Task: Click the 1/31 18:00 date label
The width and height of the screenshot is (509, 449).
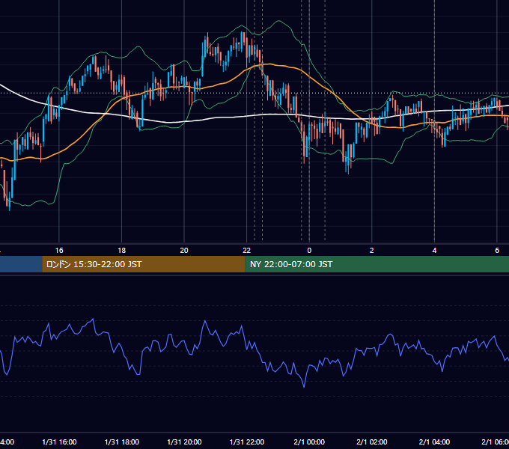Action: pos(122,442)
